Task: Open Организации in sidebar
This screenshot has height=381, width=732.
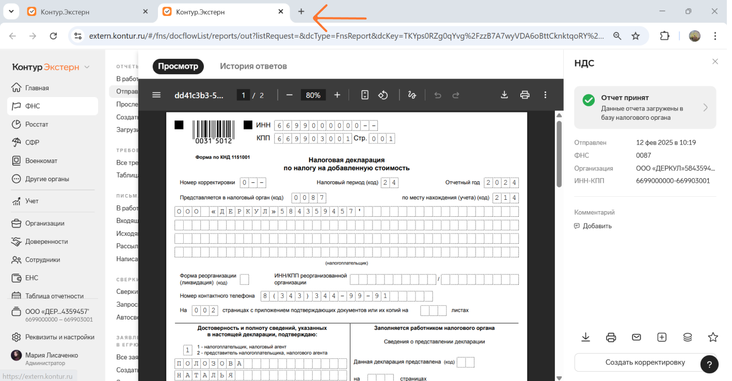Action: pyautogui.click(x=52, y=223)
